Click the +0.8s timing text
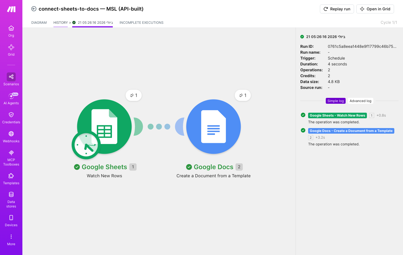This screenshot has width=403, height=255. coord(381,115)
